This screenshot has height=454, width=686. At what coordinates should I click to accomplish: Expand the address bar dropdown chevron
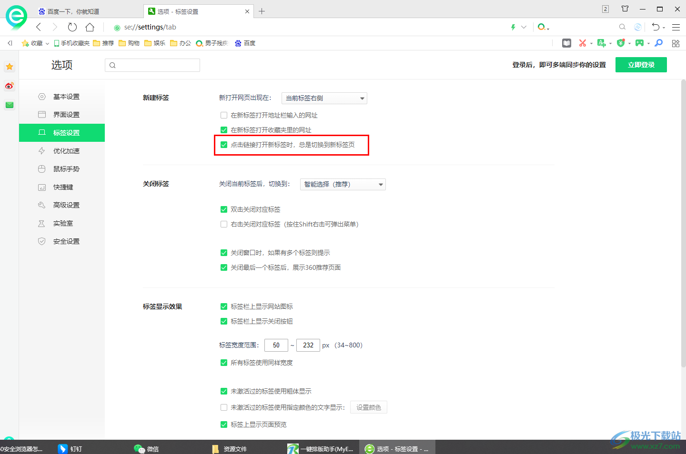pos(524,27)
